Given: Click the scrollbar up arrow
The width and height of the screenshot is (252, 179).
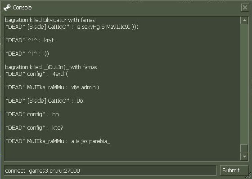Looking at the screenshot, I should coord(244,20).
